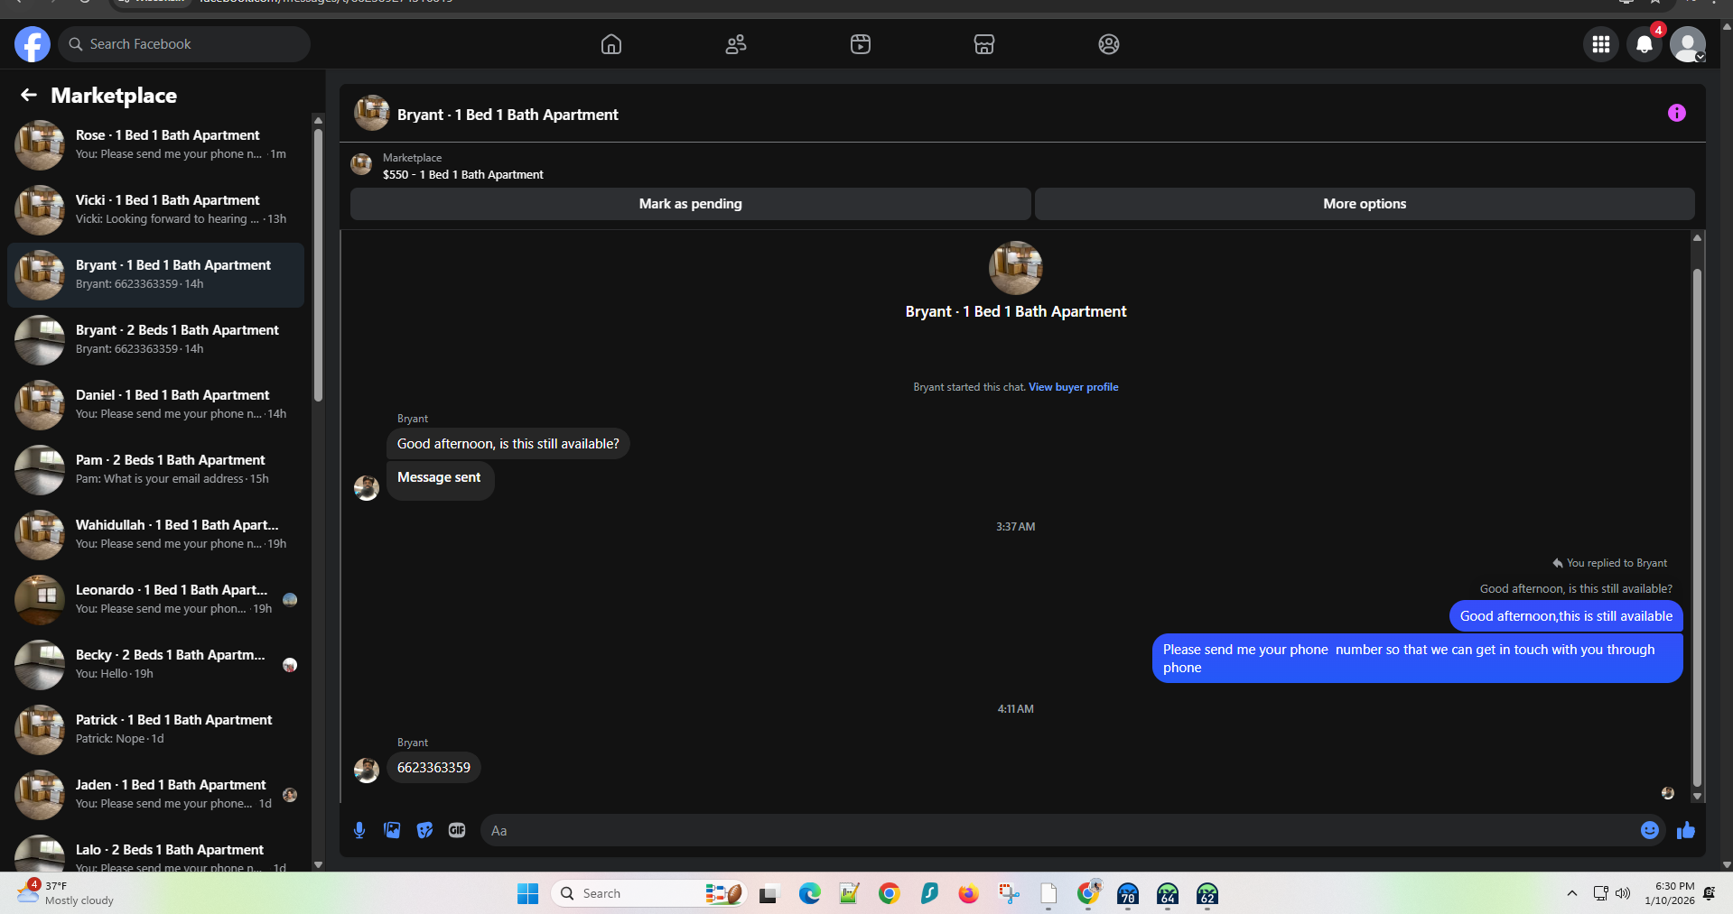This screenshot has width=1733, height=914.
Task: Open Bryant 2 Beds 1 Bath conversation
Action: (x=155, y=340)
